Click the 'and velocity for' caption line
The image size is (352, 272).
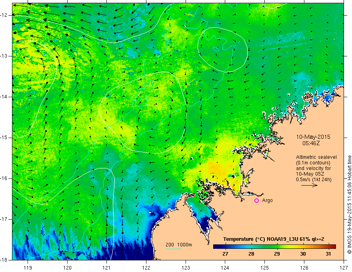313,168
